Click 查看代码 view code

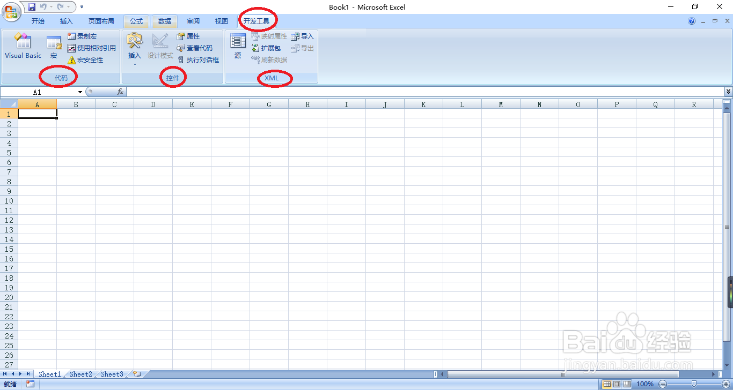point(195,48)
